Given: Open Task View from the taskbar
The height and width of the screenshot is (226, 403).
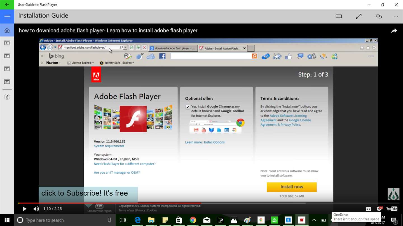Looking at the screenshot, I should pyautogui.click(x=123, y=220).
